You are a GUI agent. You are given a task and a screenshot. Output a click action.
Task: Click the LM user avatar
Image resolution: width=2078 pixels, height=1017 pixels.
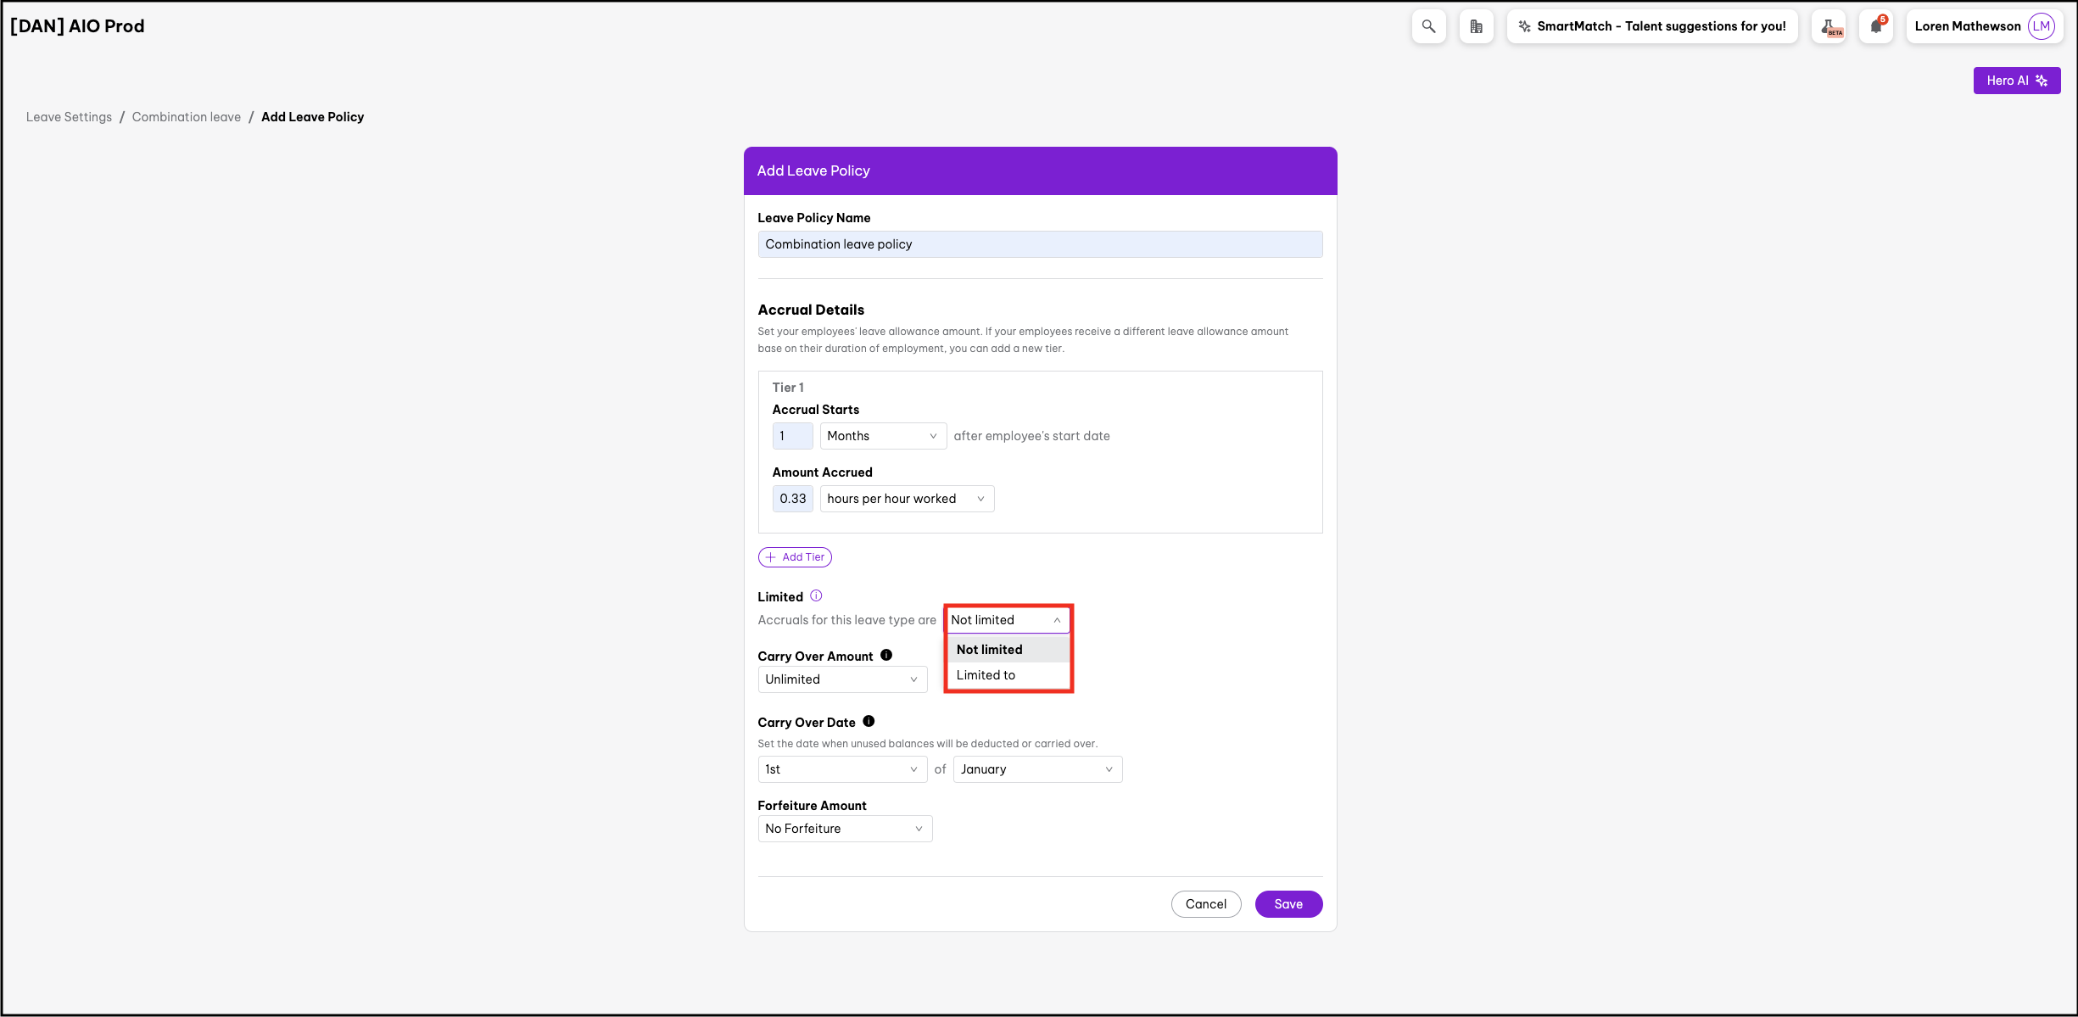coord(2041,26)
